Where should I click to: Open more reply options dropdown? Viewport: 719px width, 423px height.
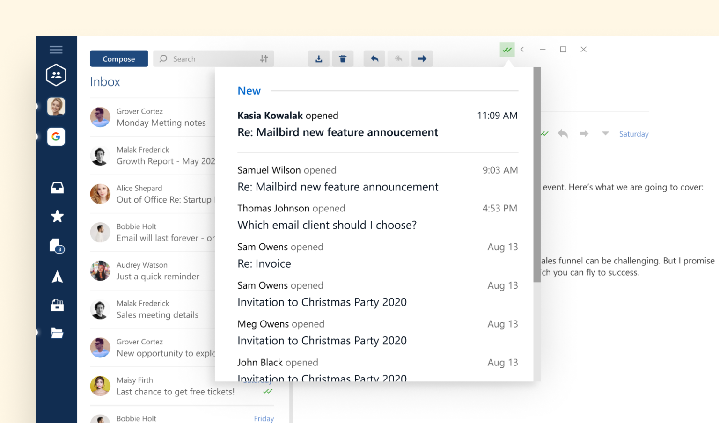pyautogui.click(x=605, y=134)
